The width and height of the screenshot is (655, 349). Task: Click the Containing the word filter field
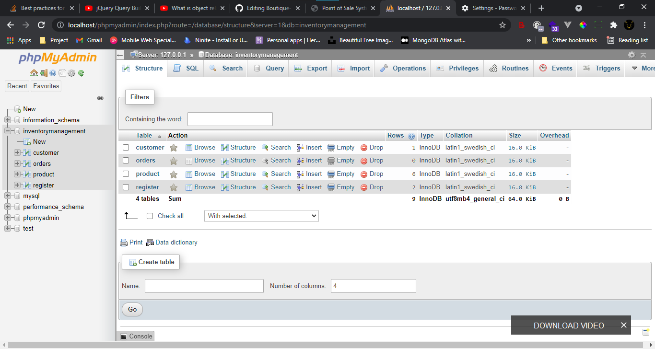tap(230, 119)
